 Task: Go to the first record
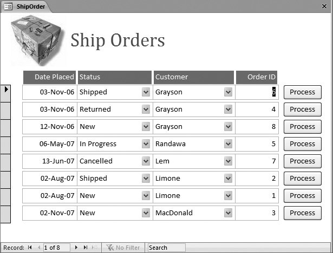pyautogui.click(x=30, y=248)
